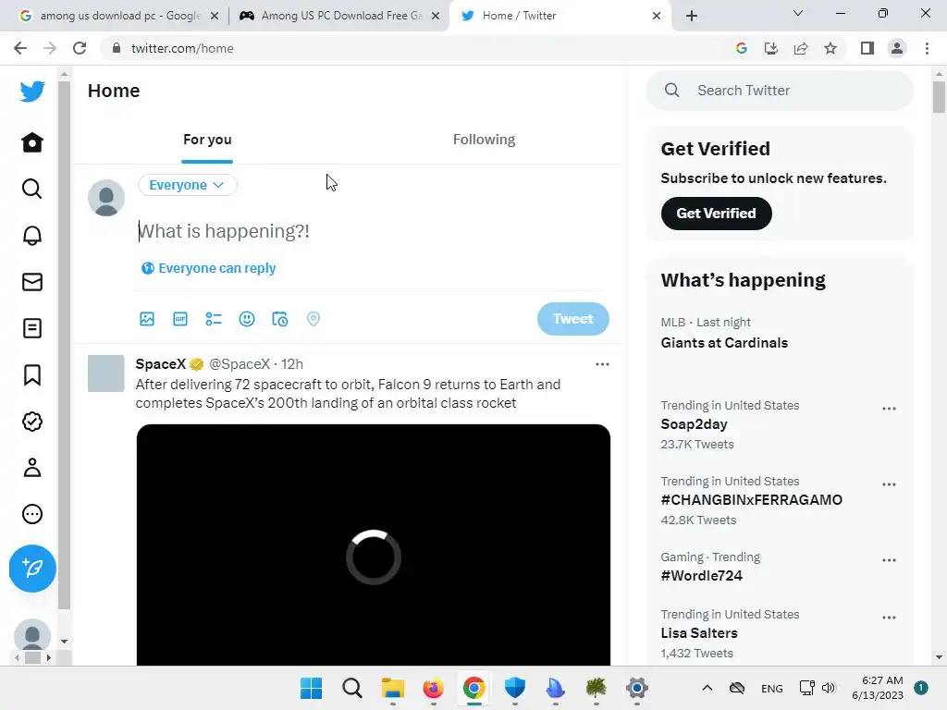The height and width of the screenshot is (710, 947).
Task: Open more options for Soap2day trend
Action: 889,409
